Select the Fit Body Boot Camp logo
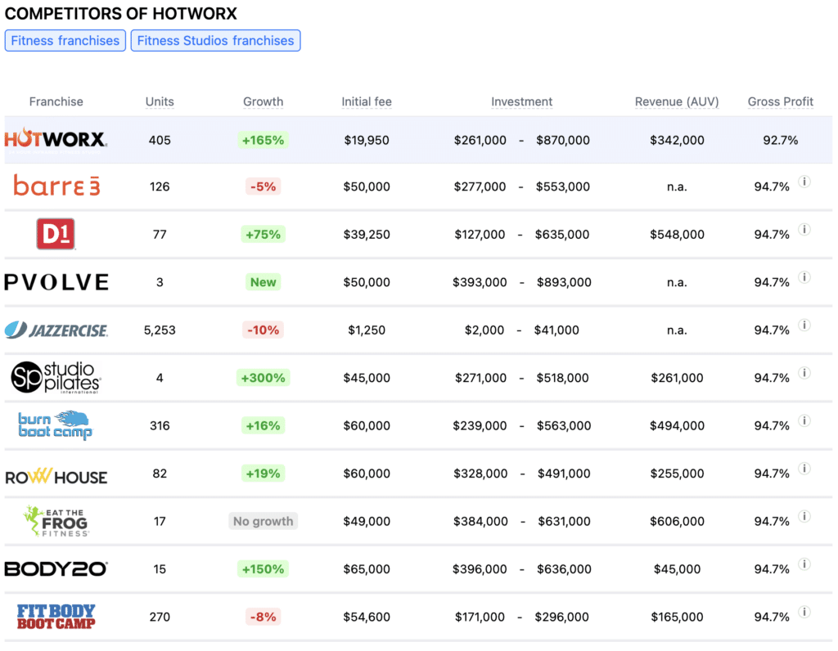 coord(56,617)
